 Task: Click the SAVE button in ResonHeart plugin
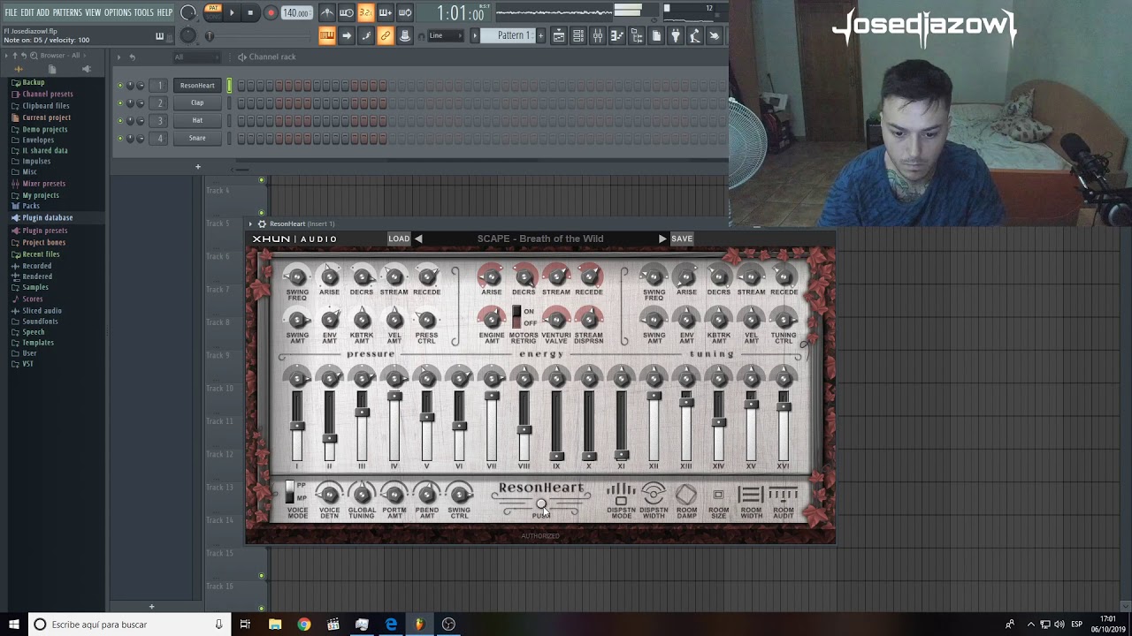[x=682, y=238]
